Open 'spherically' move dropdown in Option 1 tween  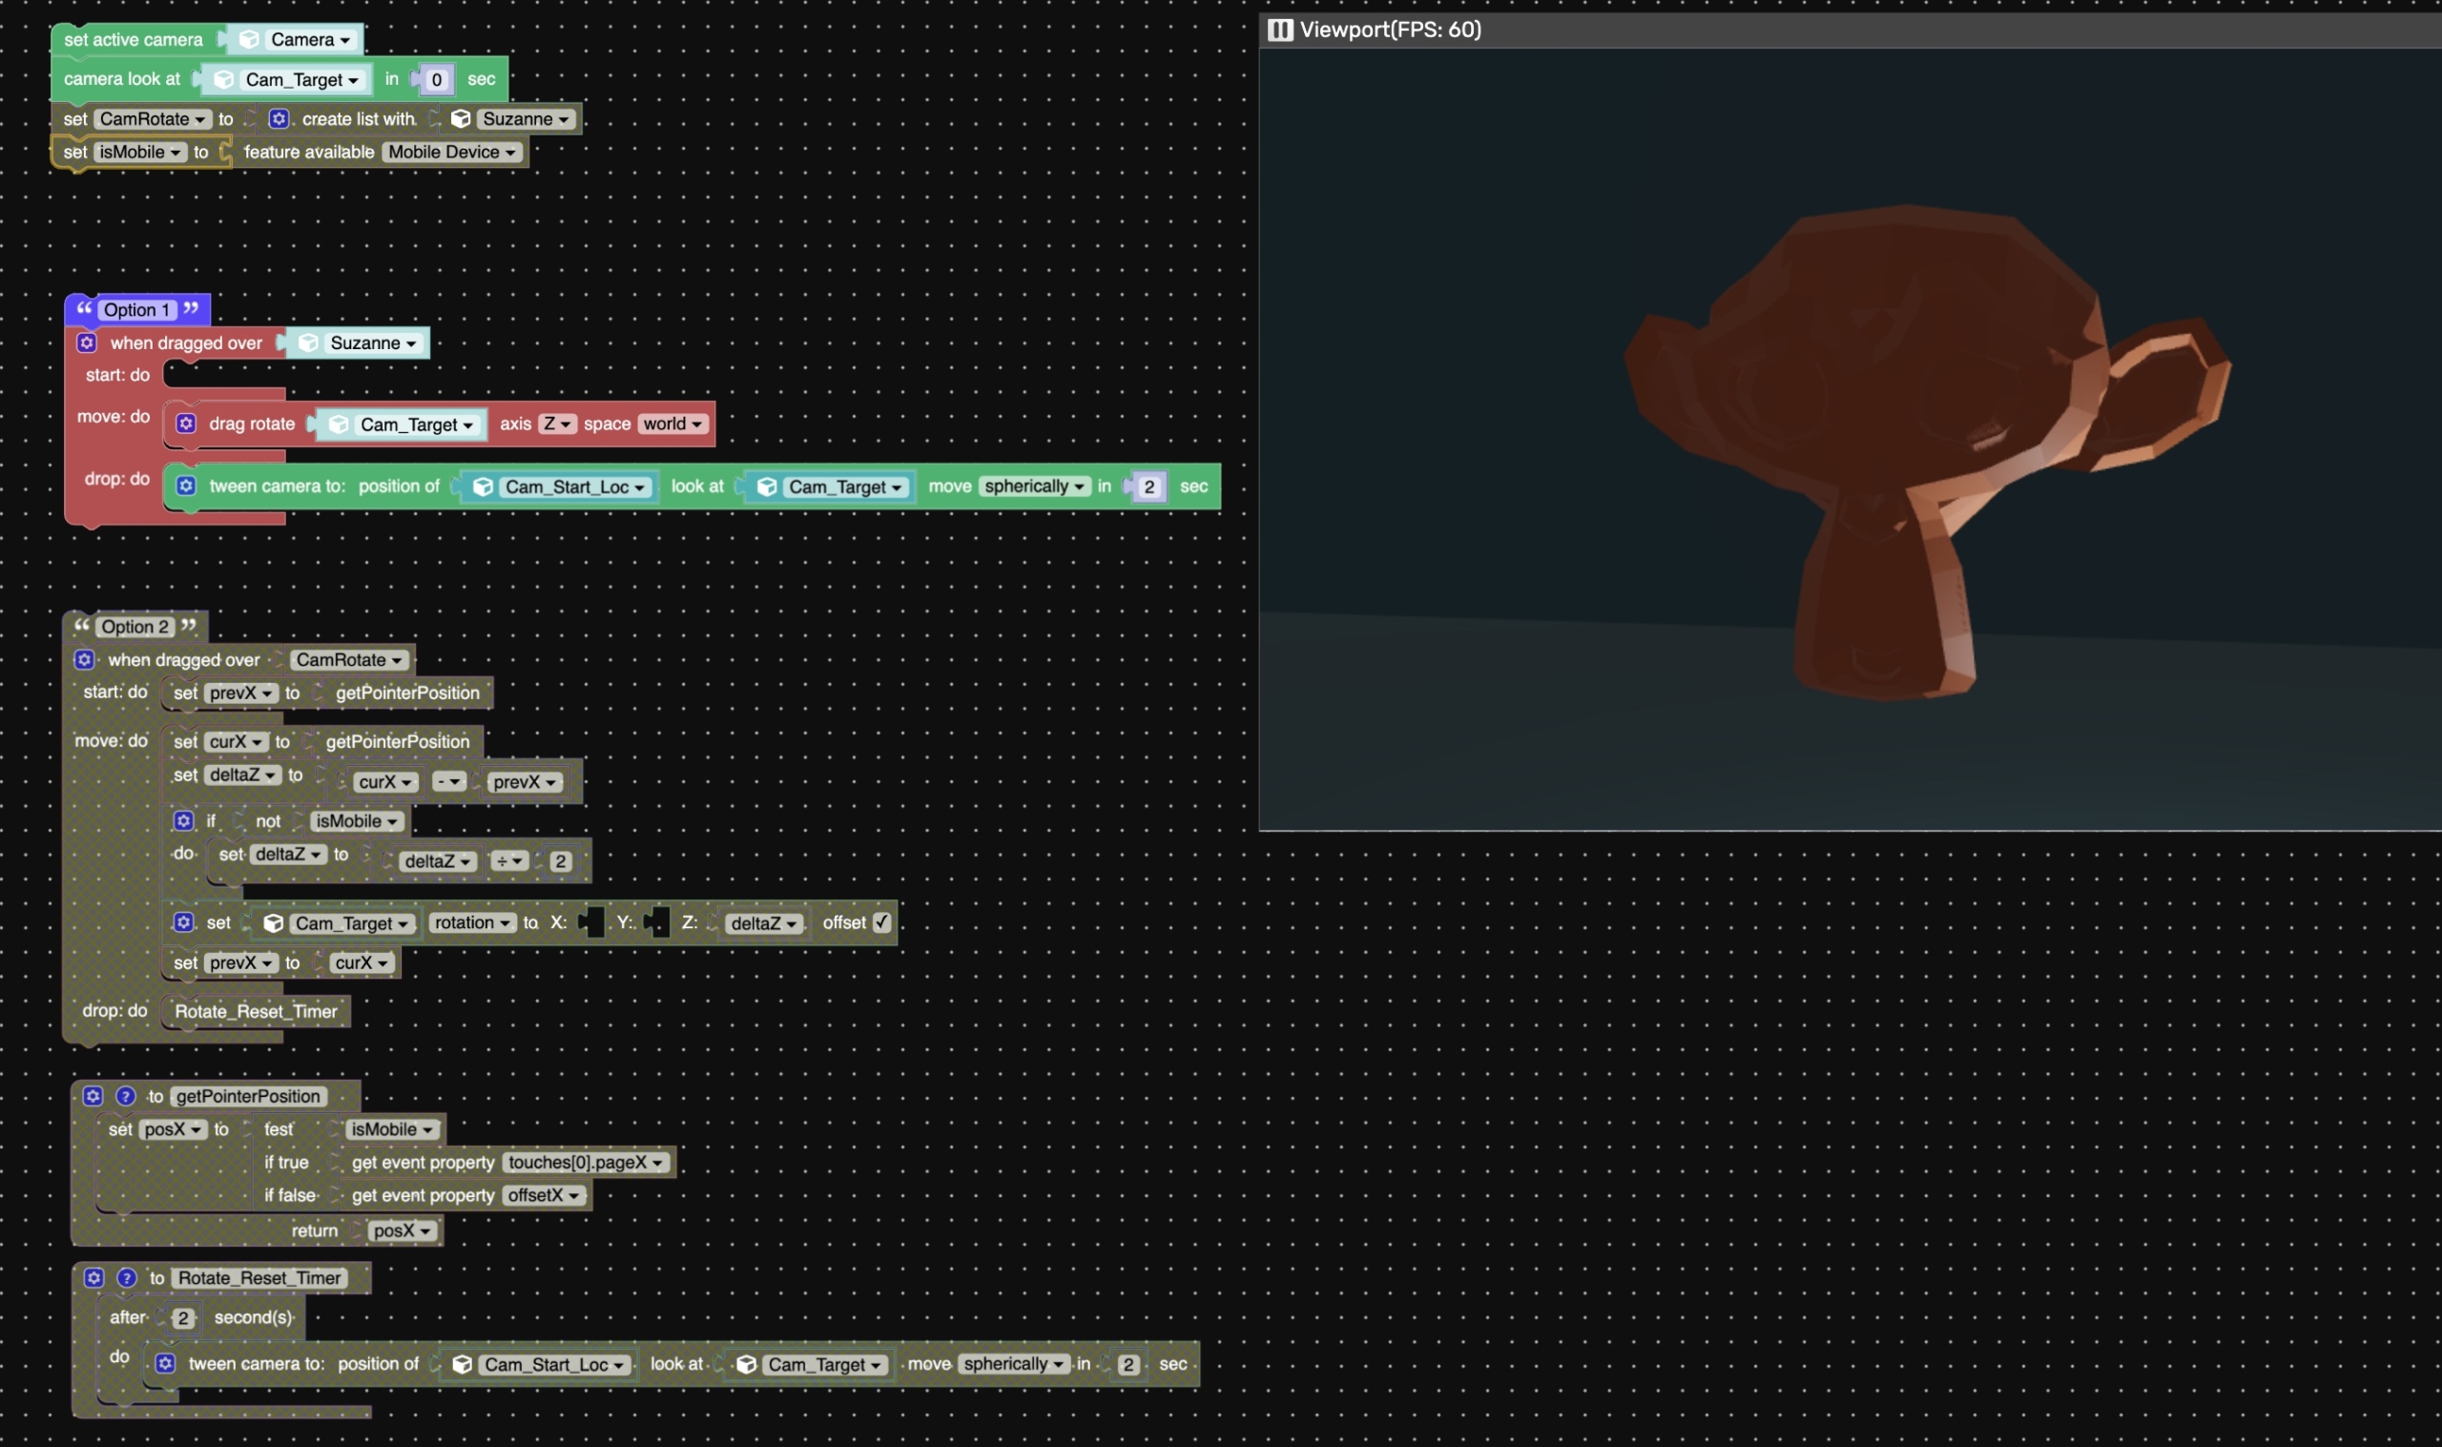[1034, 486]
